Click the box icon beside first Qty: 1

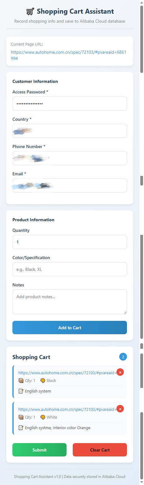click(21, 381)
